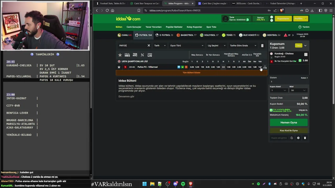Open Yardım help link
Screen dimensions: 335x188
[x=304, y=27]
